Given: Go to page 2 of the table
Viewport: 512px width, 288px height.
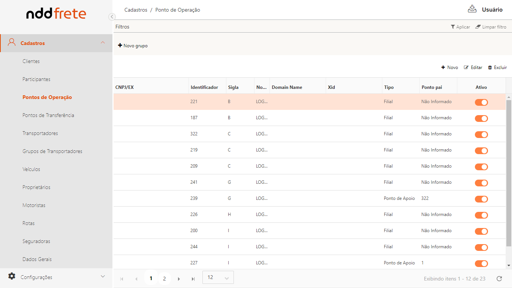Looking at the screenshot, I should pyautogui.click(x=164, y=279).
